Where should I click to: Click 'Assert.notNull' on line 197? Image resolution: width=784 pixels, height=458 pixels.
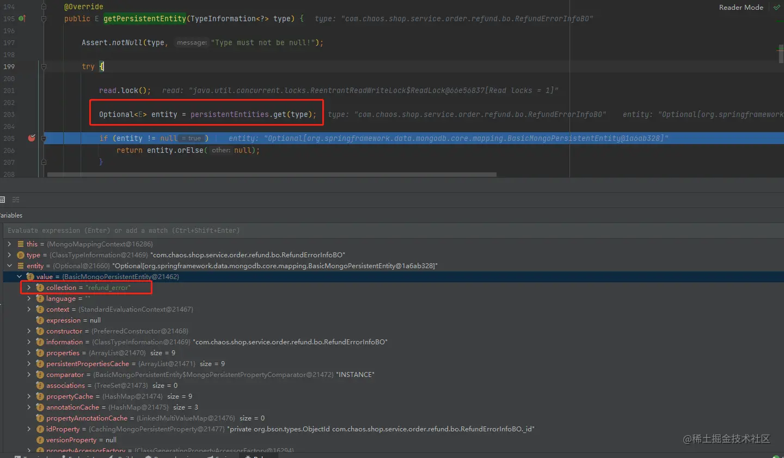click(112, 42)
